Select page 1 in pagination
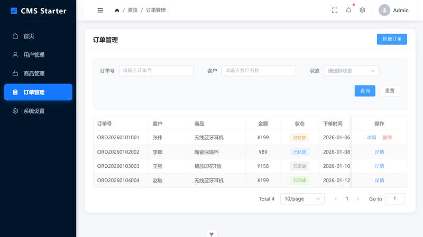 pos(347,199)
